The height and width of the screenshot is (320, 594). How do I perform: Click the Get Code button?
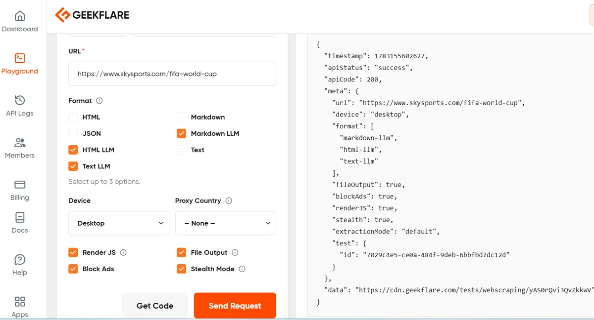(155, 306)
